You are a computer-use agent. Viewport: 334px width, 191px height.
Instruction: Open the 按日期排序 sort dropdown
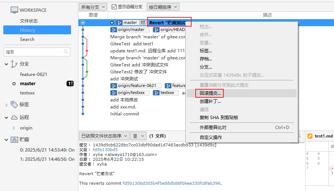(163, 7)
